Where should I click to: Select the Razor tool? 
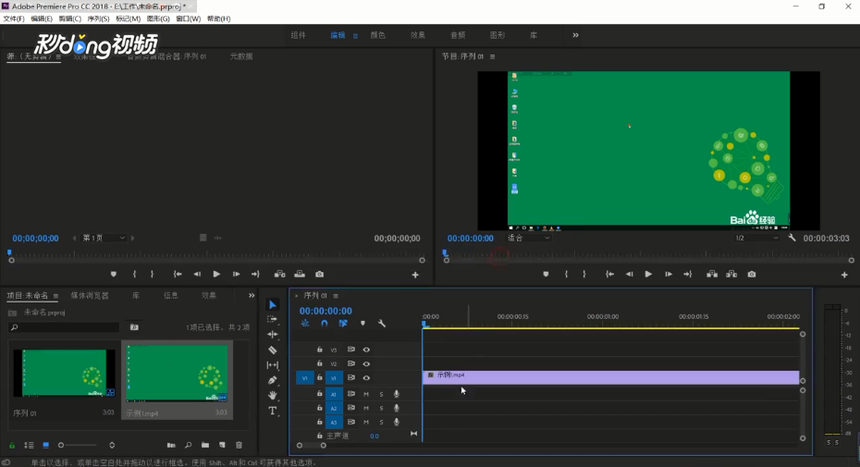click(x=273, y=350)
